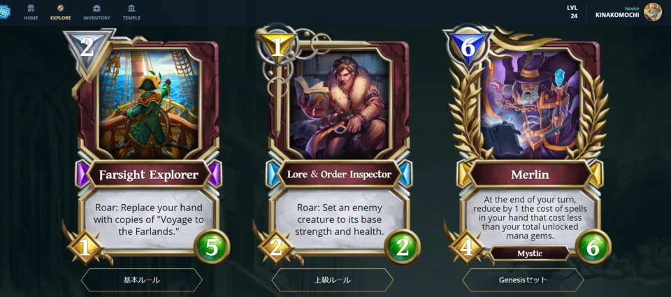Open the KINAKOMOCHI profile avatar
The width and height of the screenshot is (671, 297).
coord(653,12)
